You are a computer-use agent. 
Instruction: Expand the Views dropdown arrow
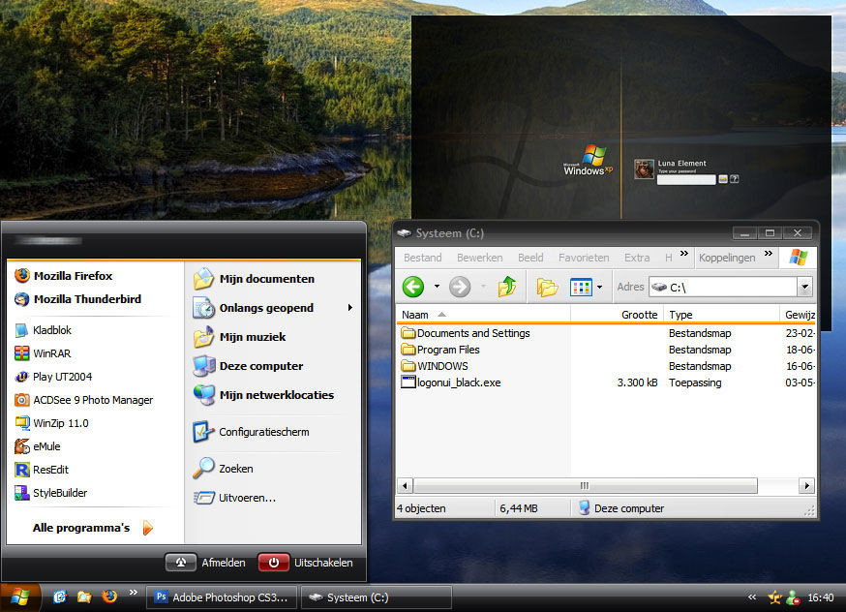[599, 287]
